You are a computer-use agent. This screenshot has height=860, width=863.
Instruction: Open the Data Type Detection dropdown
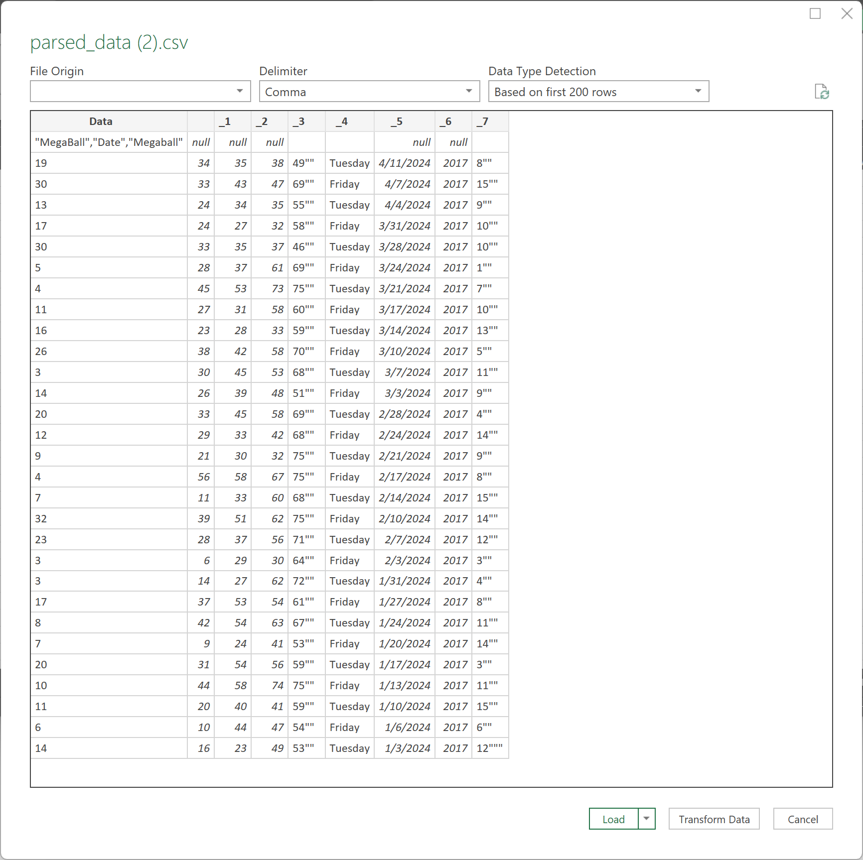coord(599,92)
